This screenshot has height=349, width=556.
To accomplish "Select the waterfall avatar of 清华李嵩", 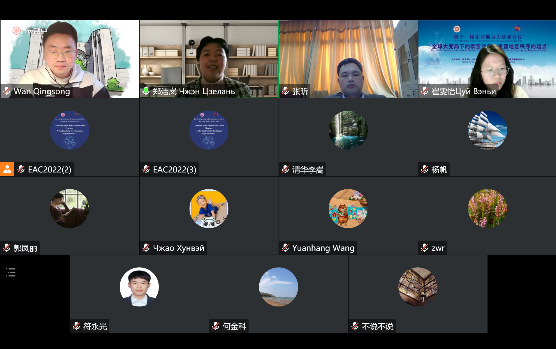I will [348, 130].
